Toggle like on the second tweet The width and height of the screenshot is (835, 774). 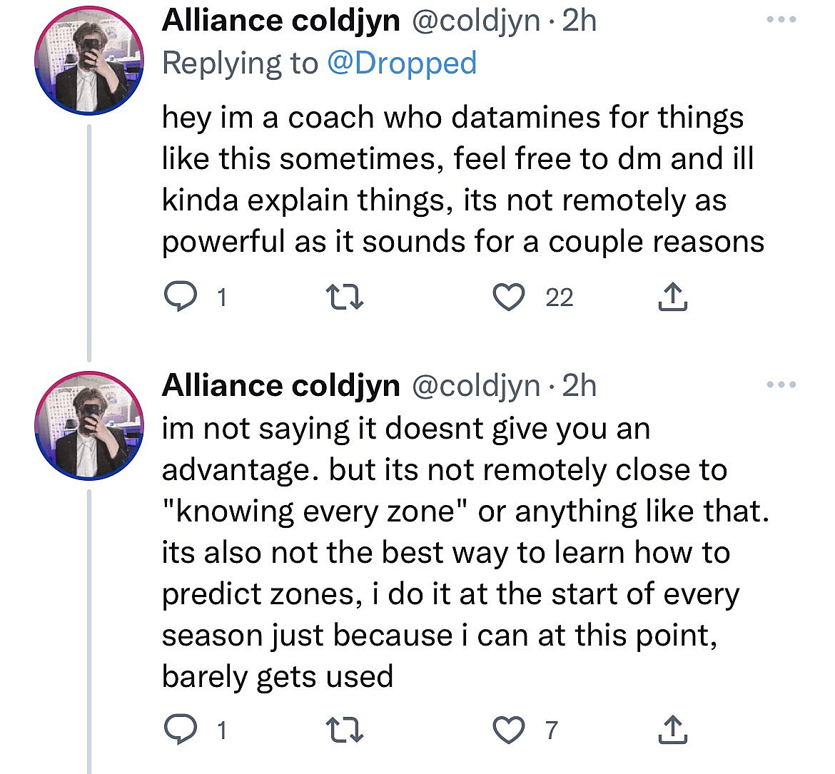pos(508,729)
